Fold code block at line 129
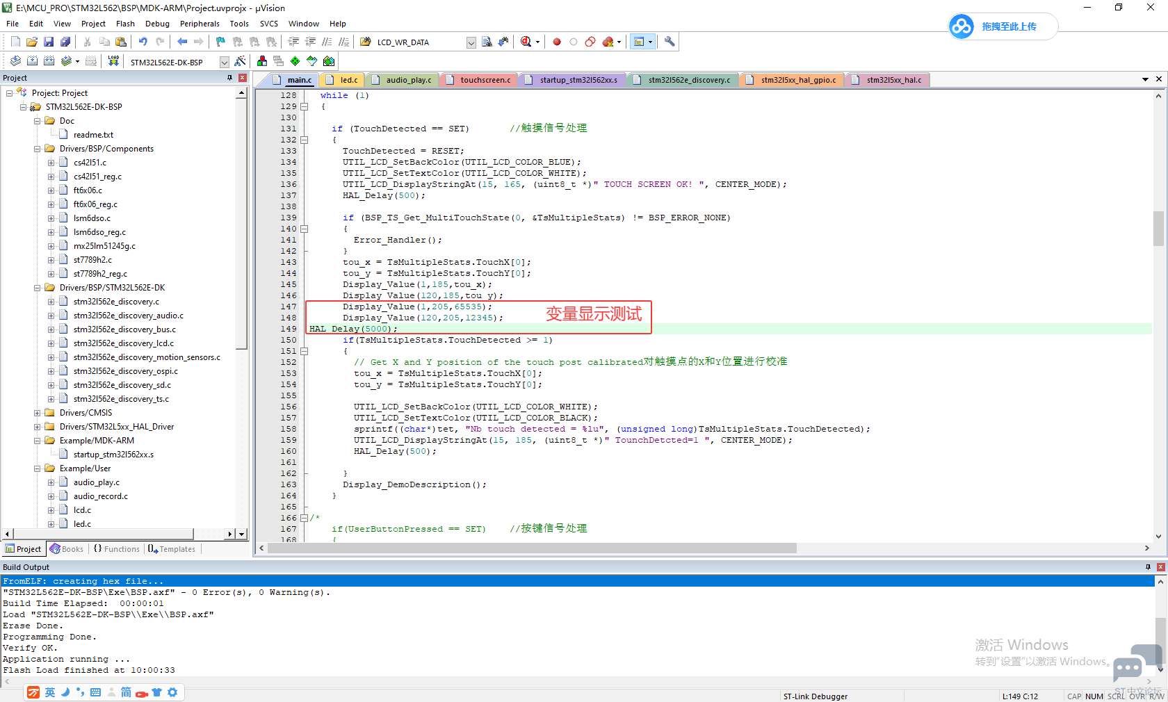The image size is (1168, 702). pos(304,106)
